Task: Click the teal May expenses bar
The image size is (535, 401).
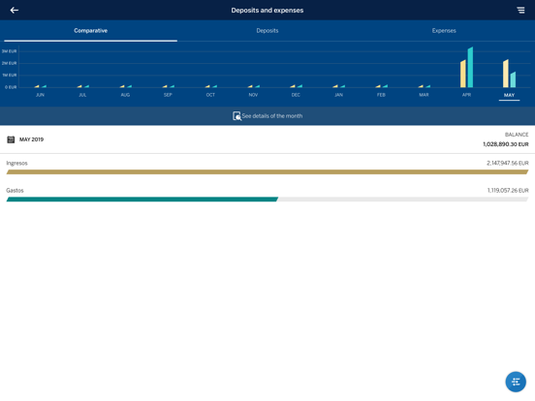Action: (x=513, y=79)
